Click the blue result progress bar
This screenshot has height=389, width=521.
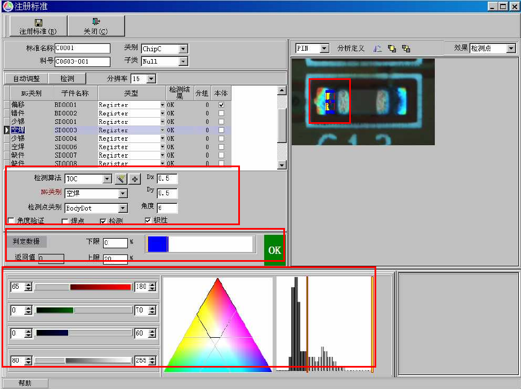click(201, 244)
